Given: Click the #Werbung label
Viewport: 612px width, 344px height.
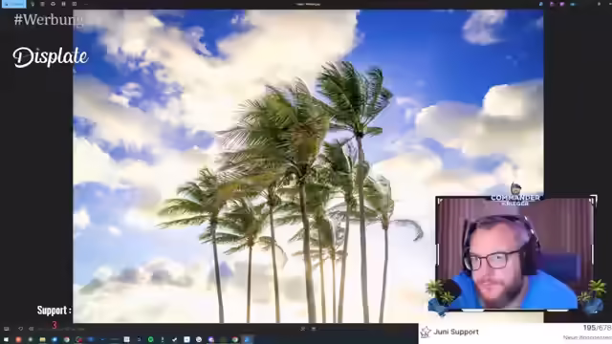Looking at the screenshot, I should point(49,19).
